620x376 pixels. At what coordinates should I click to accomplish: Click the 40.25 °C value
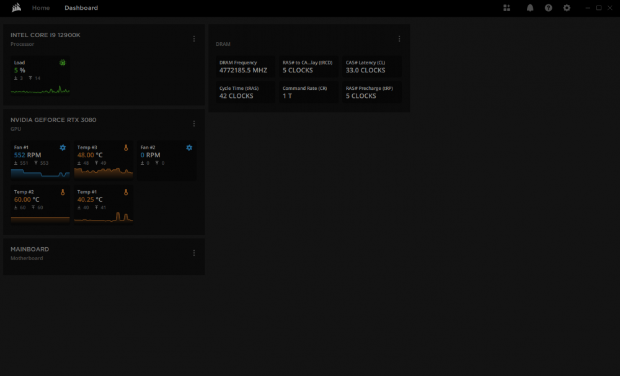coord(90,200)
